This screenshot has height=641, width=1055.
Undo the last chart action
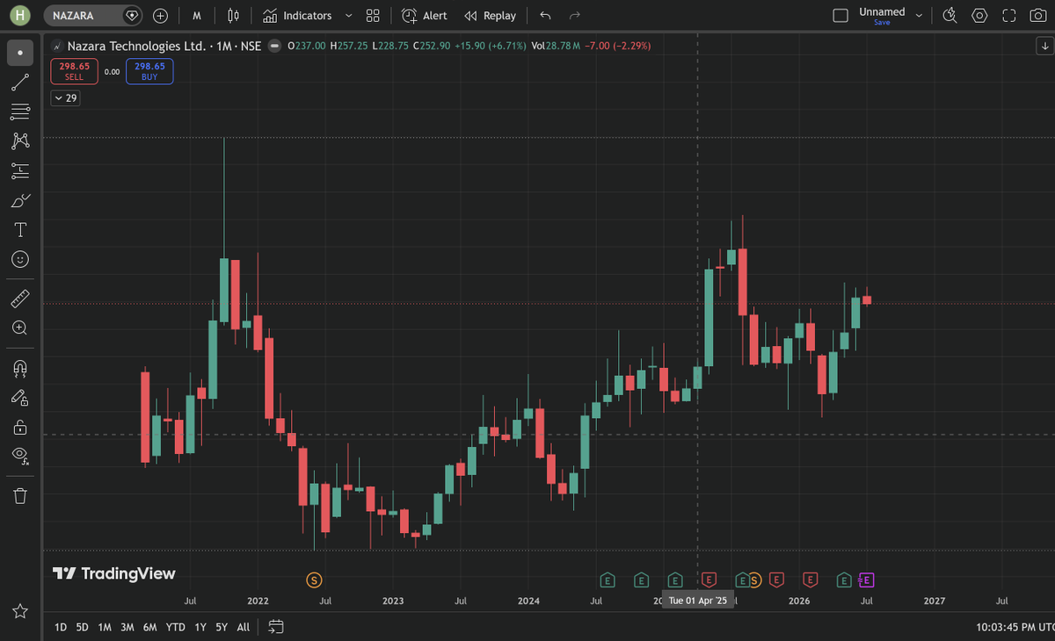(x=545, y=16)
